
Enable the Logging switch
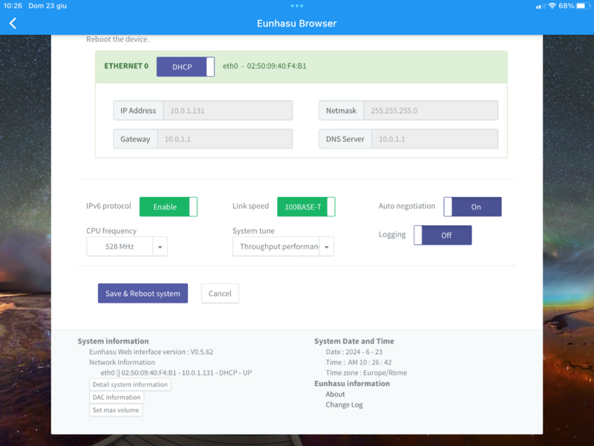click(443, 235)
